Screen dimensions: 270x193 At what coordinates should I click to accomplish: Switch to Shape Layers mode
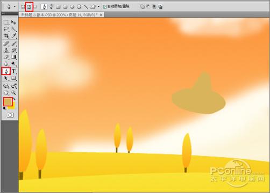[23, 7]
